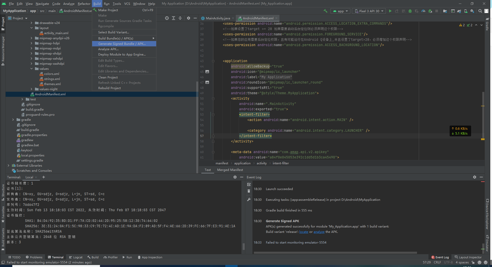Viewport: 492px width, 267px height.
Task: Toggle the Favorites side panel
Action: 3,214
